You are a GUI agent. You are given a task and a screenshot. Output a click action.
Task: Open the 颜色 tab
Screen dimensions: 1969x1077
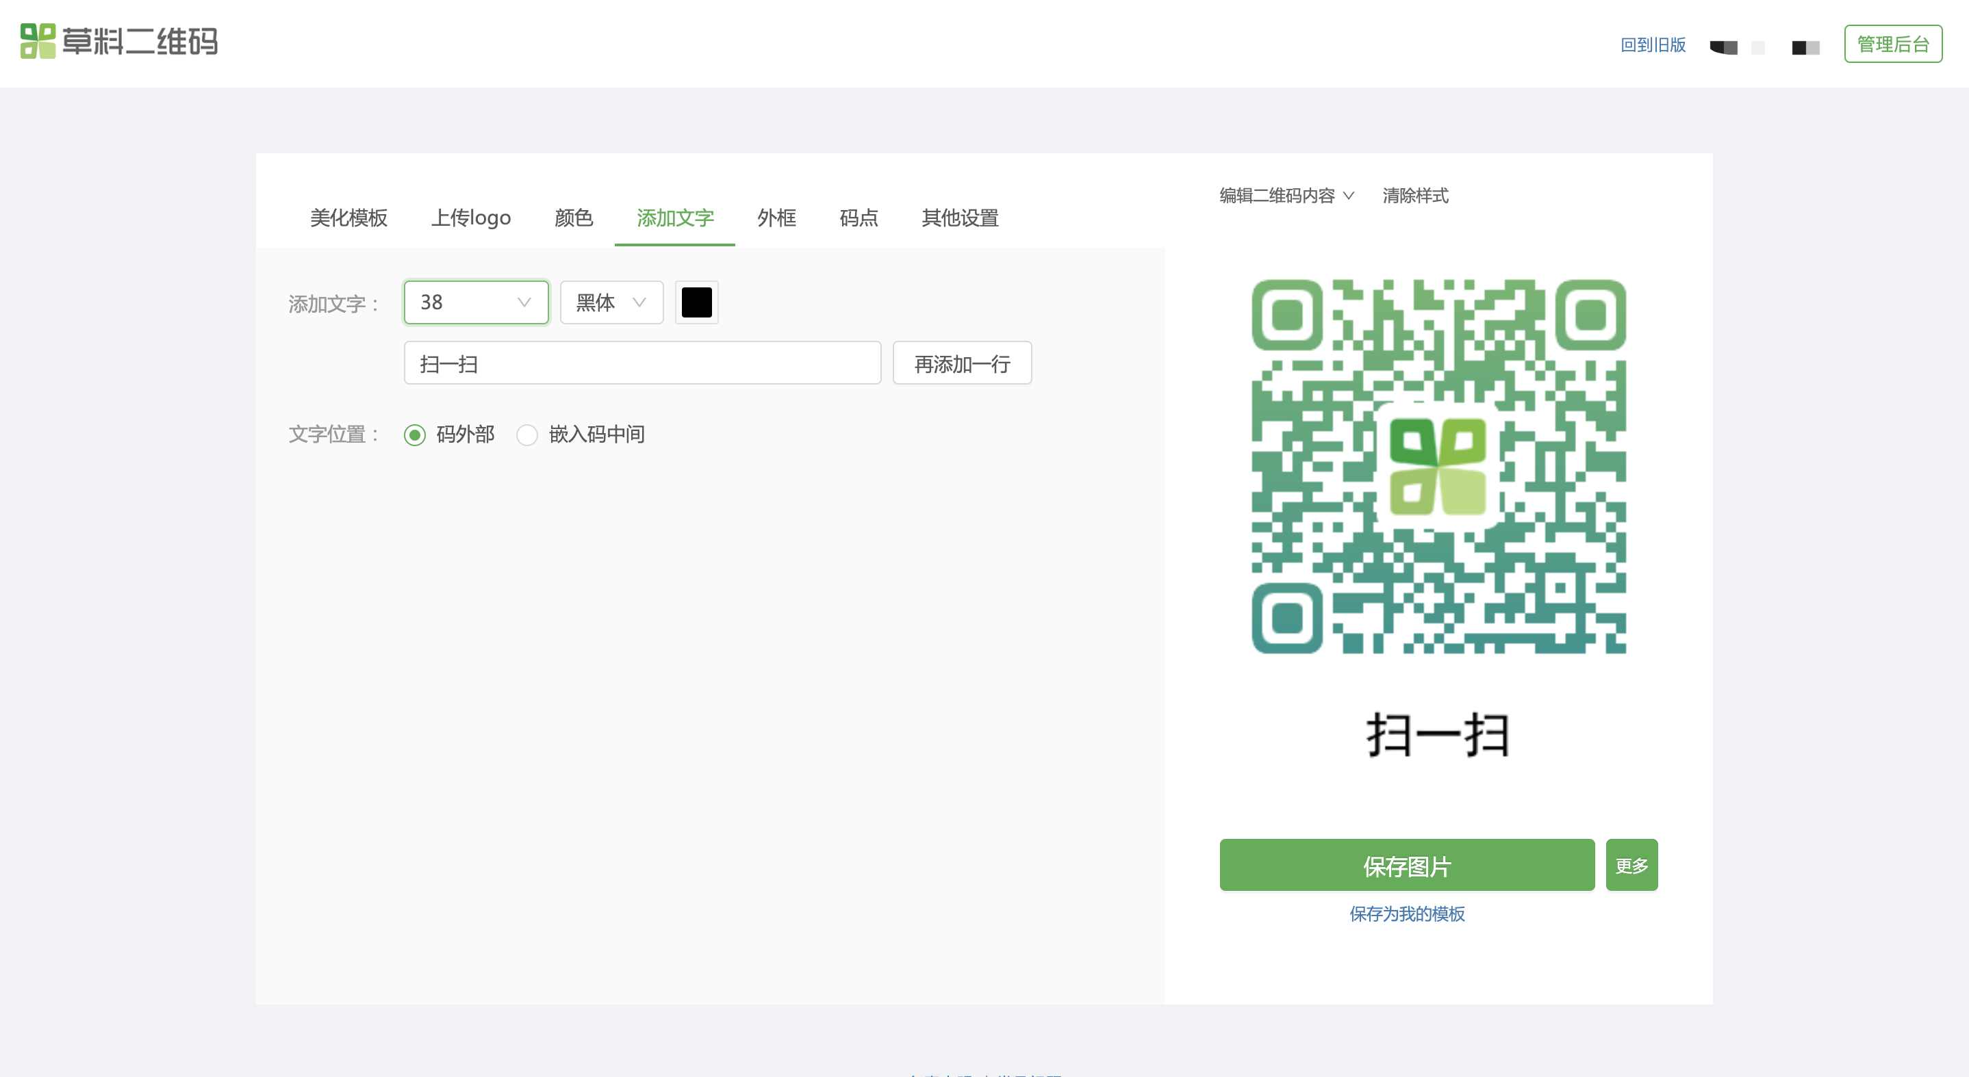(x=574, y=218)
